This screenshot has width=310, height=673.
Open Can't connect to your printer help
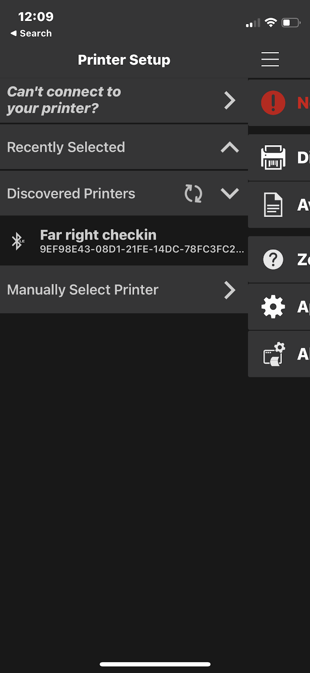point(124,101)
